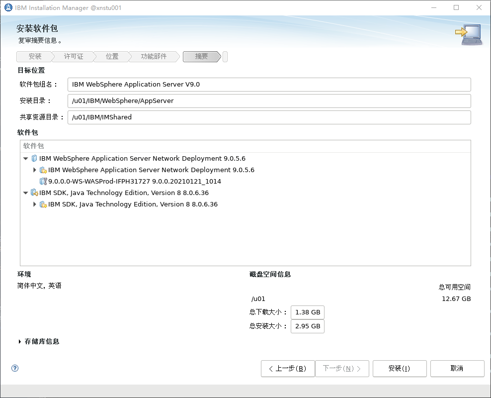Click the top-level WebSphere Network Deployment package icon
Viewport: 491px width, 398px height.
(34, 158)
